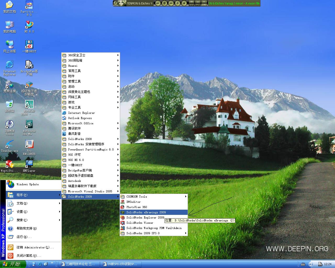This screenshot has height=268, width=335.
Task: Select the Thunder.exe desktop icon
Action: click(9, 146)
